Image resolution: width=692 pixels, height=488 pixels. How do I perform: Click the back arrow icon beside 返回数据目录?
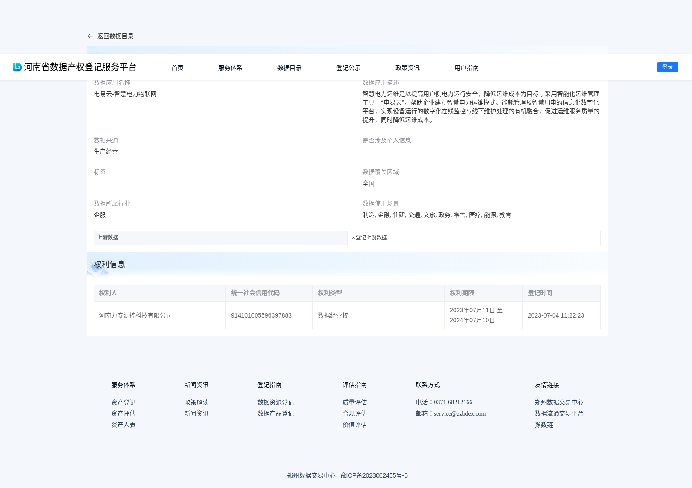(90, 36)
